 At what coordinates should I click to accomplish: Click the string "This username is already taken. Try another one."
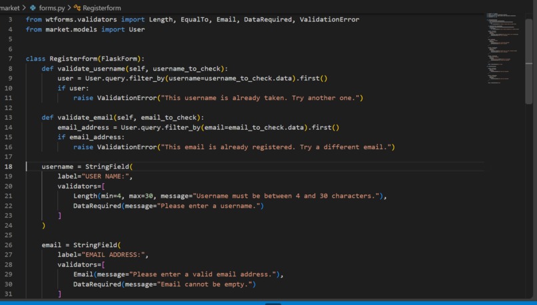261,98
